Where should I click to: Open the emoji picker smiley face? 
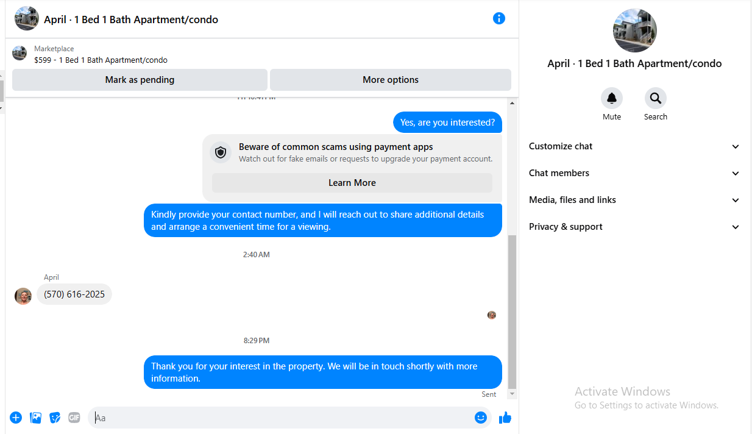click(481, 418)
